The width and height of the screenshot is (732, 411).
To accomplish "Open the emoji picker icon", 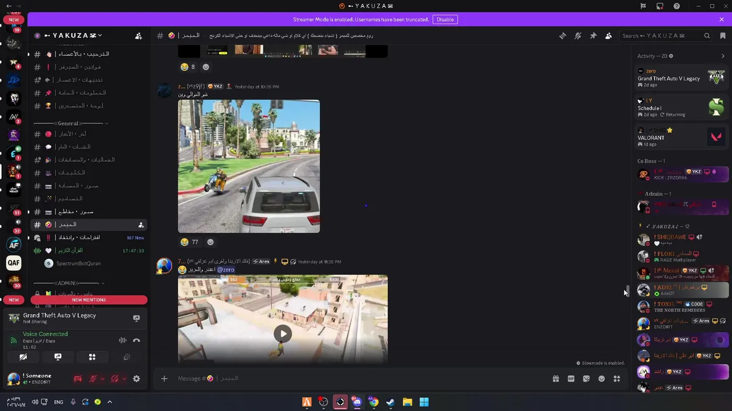I will (602, 378).
